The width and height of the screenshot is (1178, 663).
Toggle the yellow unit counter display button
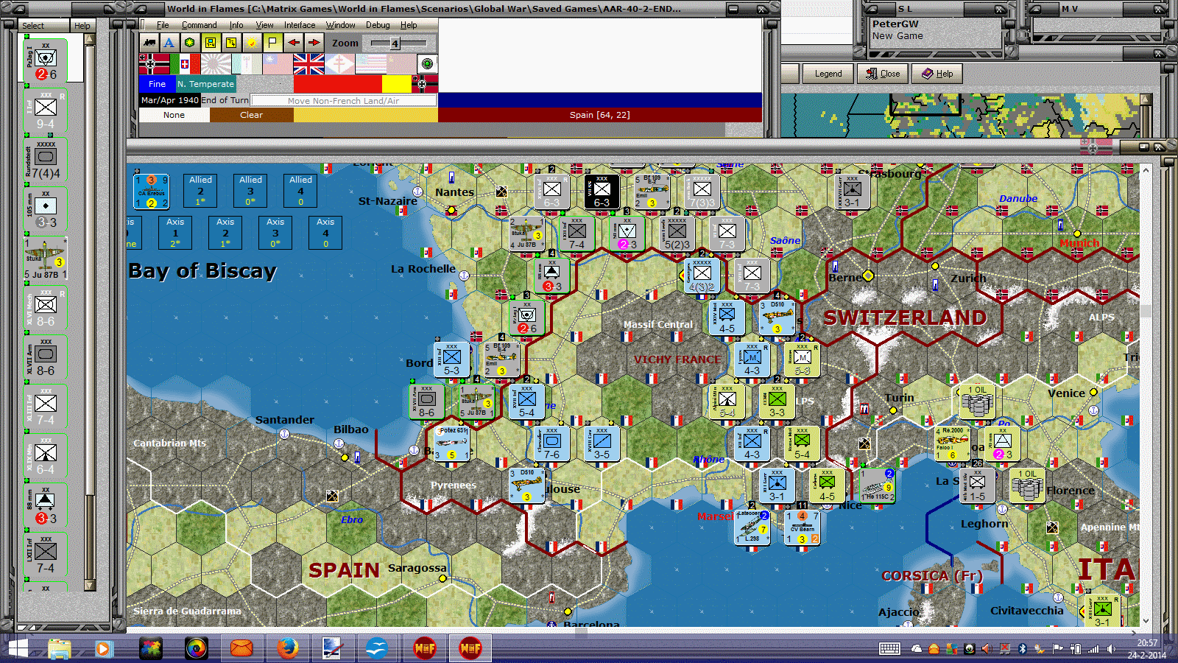tap(211, 43)
